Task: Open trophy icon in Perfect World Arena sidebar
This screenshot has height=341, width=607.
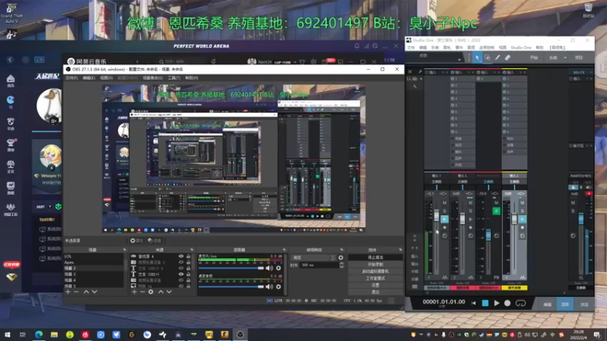Action: (11, 143)
